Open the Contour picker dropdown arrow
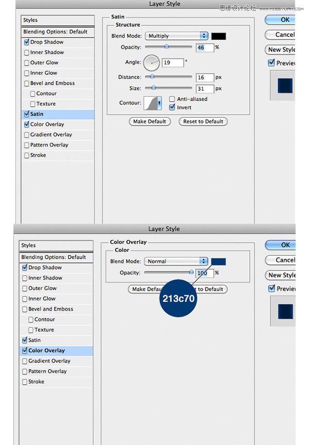 click(x=160, y=103)
